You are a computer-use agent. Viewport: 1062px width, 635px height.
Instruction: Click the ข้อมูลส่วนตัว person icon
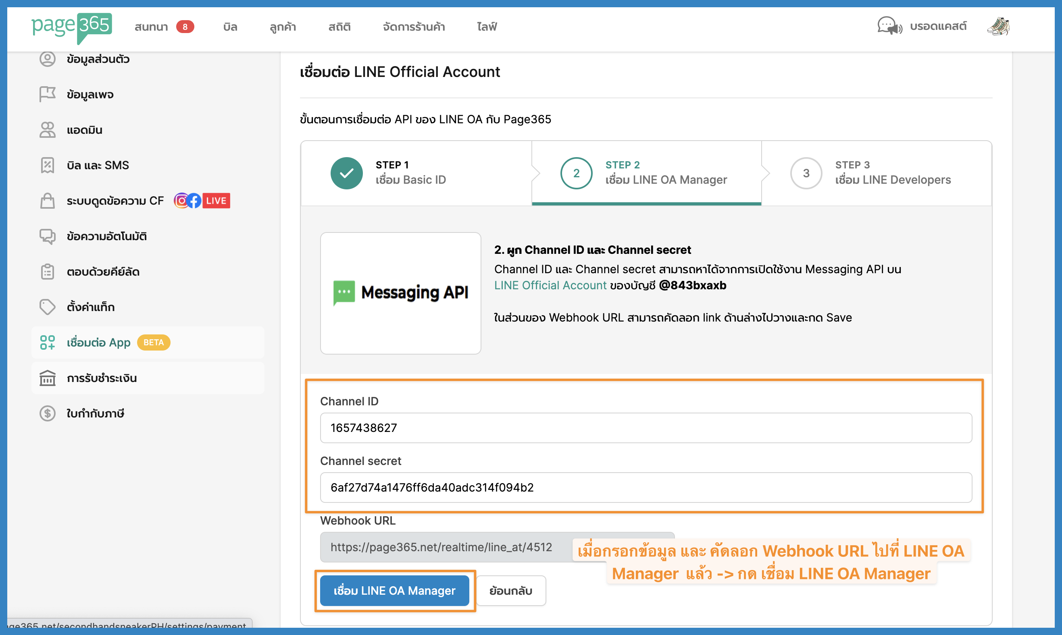(x=48, y=59)
